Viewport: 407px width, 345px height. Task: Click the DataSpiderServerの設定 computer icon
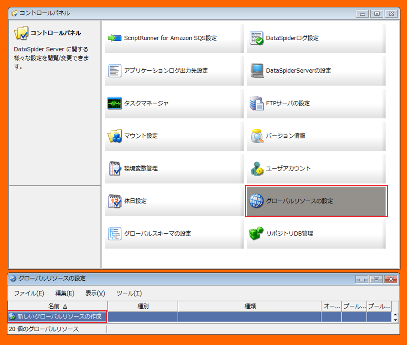point(257,71)
